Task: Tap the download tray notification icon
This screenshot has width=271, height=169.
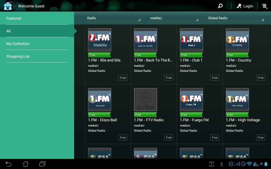Action: (211, 164)
